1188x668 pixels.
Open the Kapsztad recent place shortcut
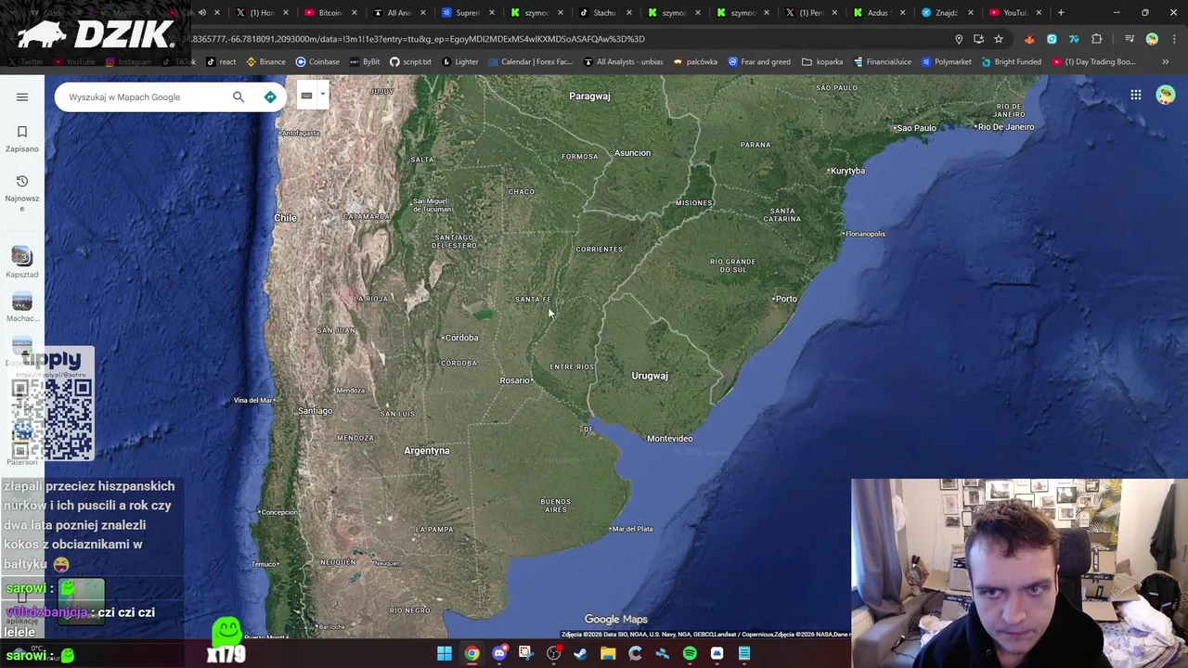click(22, 262)
